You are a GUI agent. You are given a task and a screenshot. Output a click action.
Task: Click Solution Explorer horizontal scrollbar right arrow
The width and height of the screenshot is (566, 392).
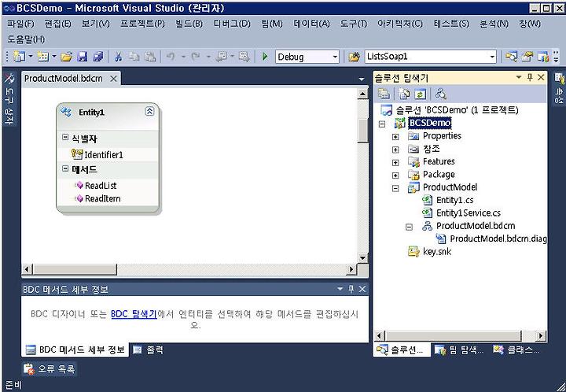click(540, 336)
